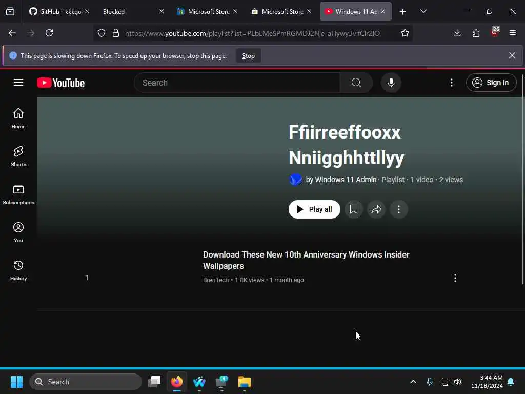The image size is (525, 394).
Task: Start voice search with microphone
Action: [x=391, y=83]
